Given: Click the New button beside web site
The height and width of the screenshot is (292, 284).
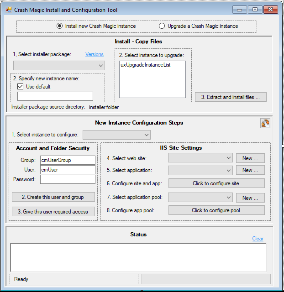Looking at the screenshot, I should (x=250, y=158).
